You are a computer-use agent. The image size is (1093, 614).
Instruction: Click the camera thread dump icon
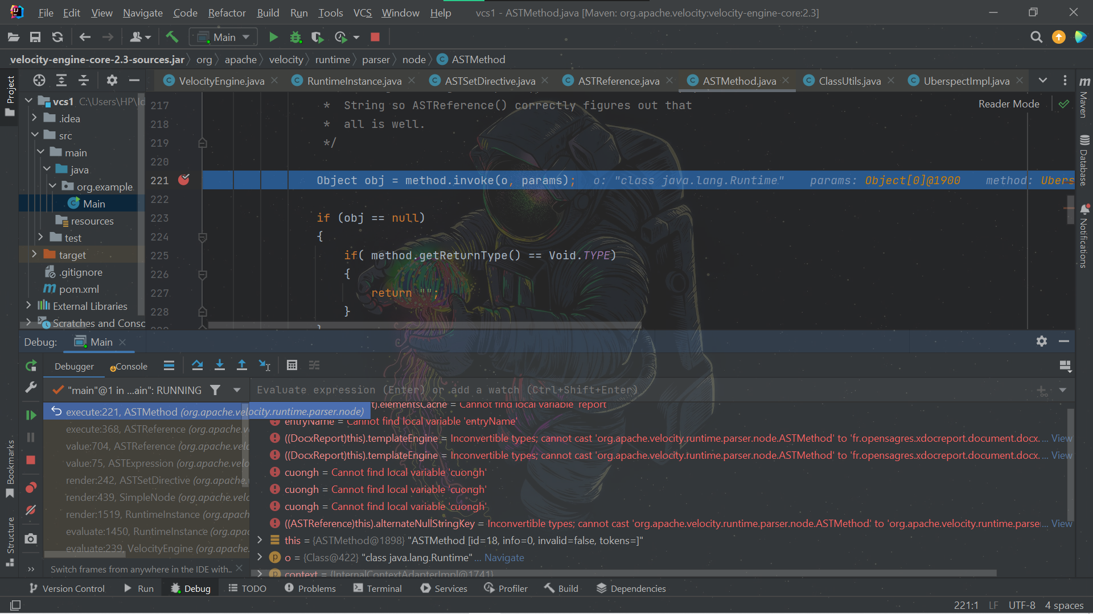(31, 538)
